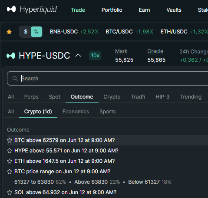Viewport: 208px width, 198px height.
Task: Select BNB-USDC ticker
Action: 74,32
